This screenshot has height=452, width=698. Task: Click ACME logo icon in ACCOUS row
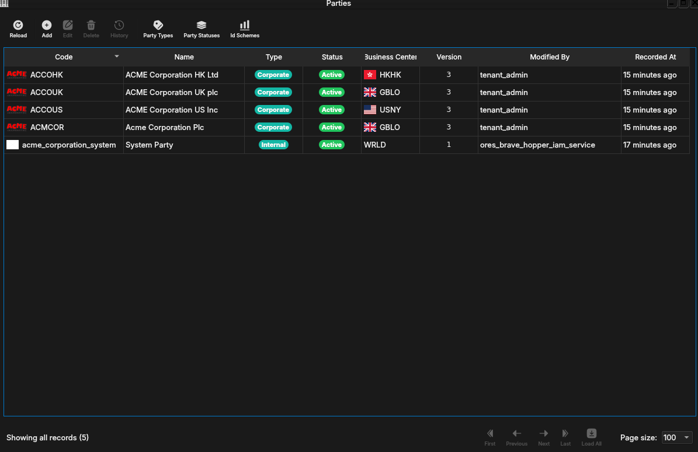(17, 109)
